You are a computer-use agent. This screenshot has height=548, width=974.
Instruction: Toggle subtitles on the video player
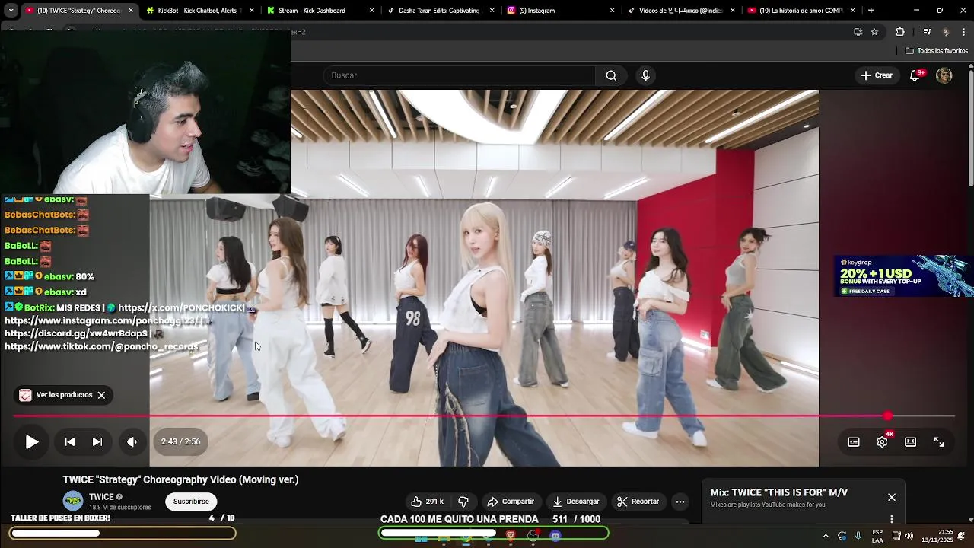click(x=854, y=441)
